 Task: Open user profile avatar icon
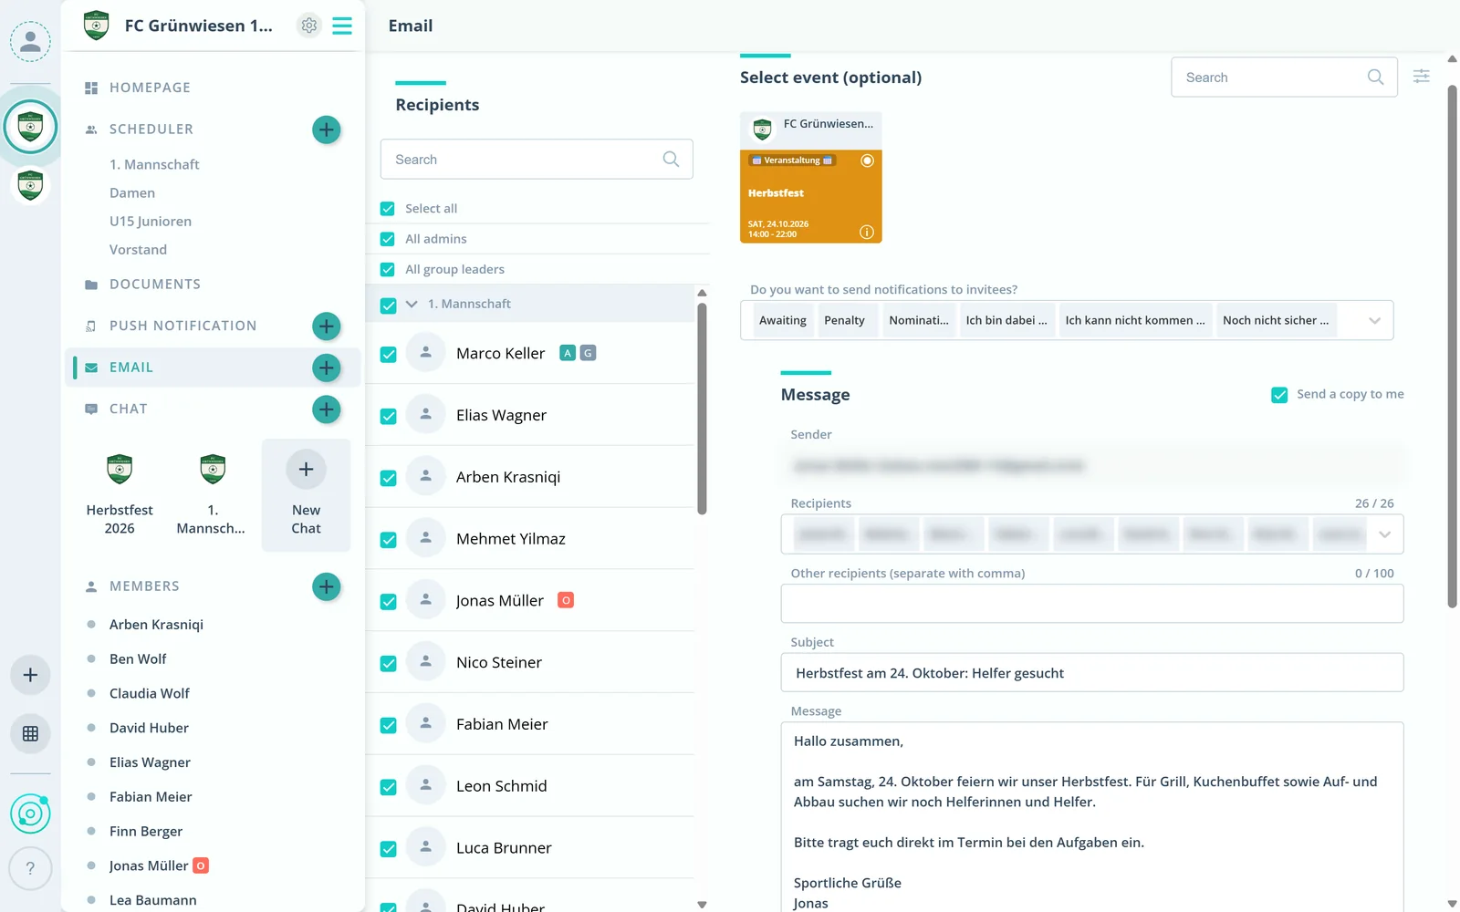[x=30, y=41]
